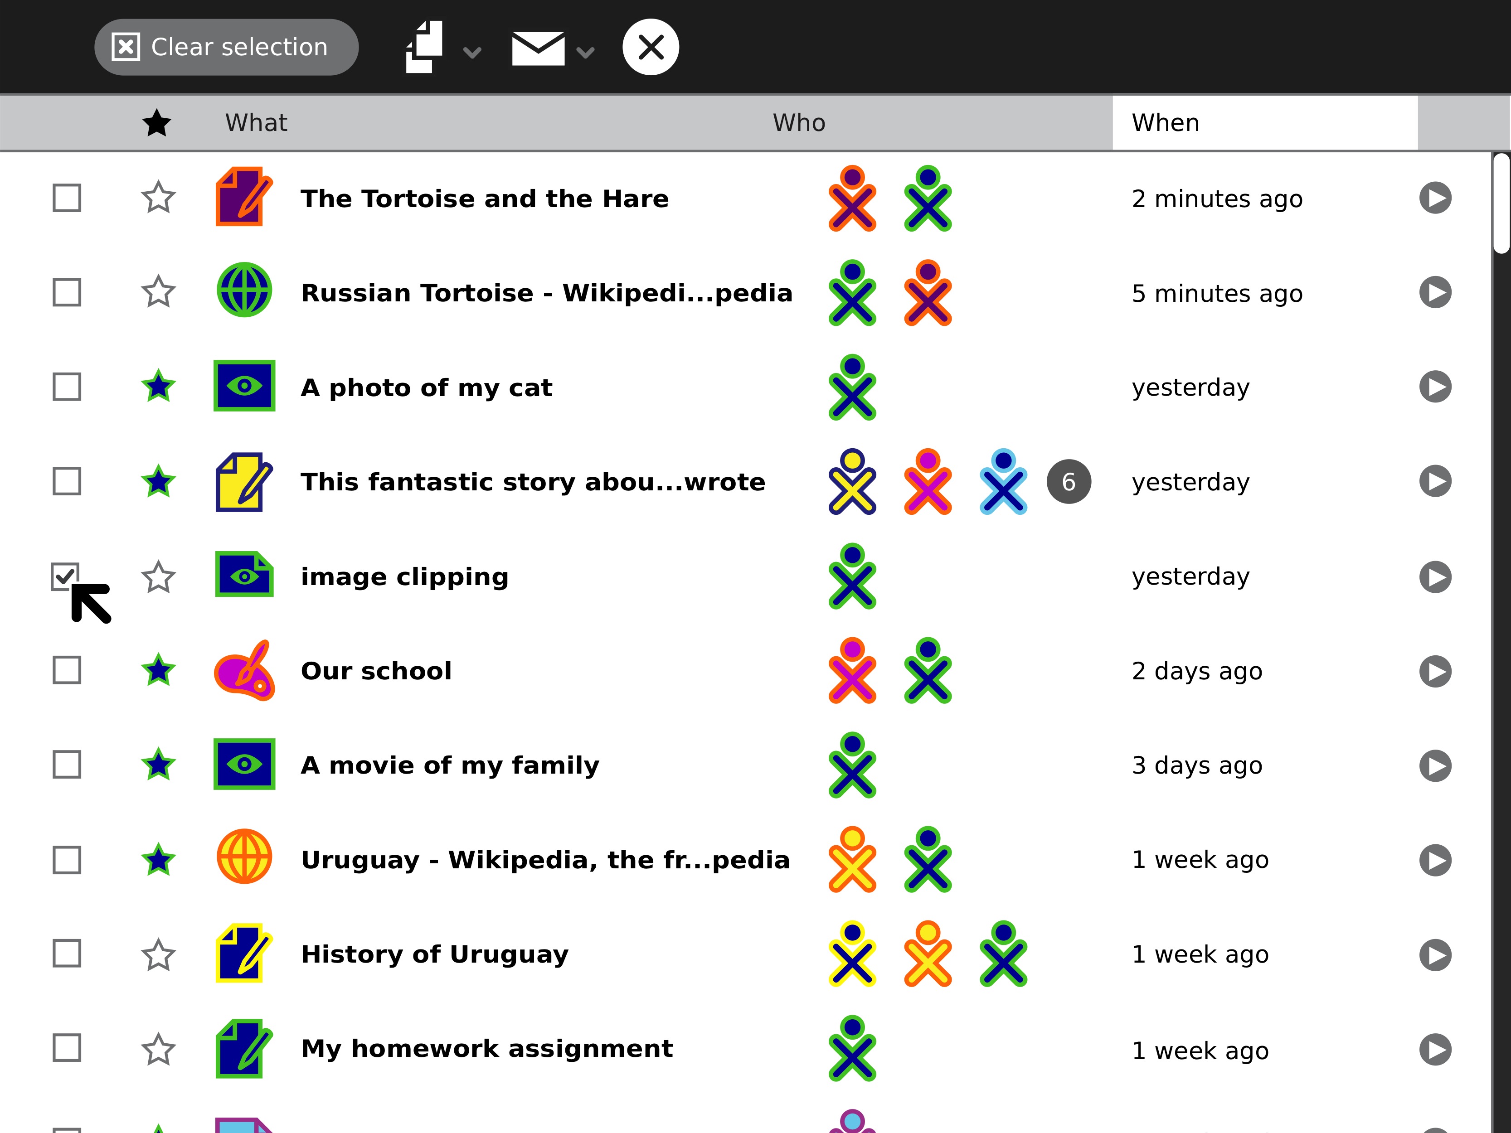
Task: Star the image clipping entry
Action: (159, 577)
